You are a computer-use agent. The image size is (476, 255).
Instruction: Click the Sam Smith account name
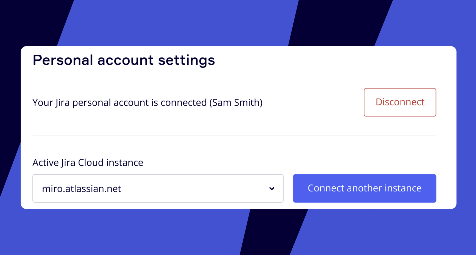coord(236,103)
